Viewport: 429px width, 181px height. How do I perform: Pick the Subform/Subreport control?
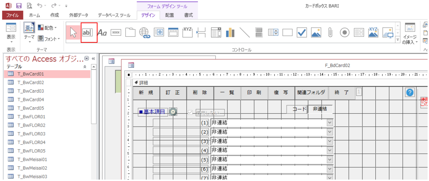359,33
